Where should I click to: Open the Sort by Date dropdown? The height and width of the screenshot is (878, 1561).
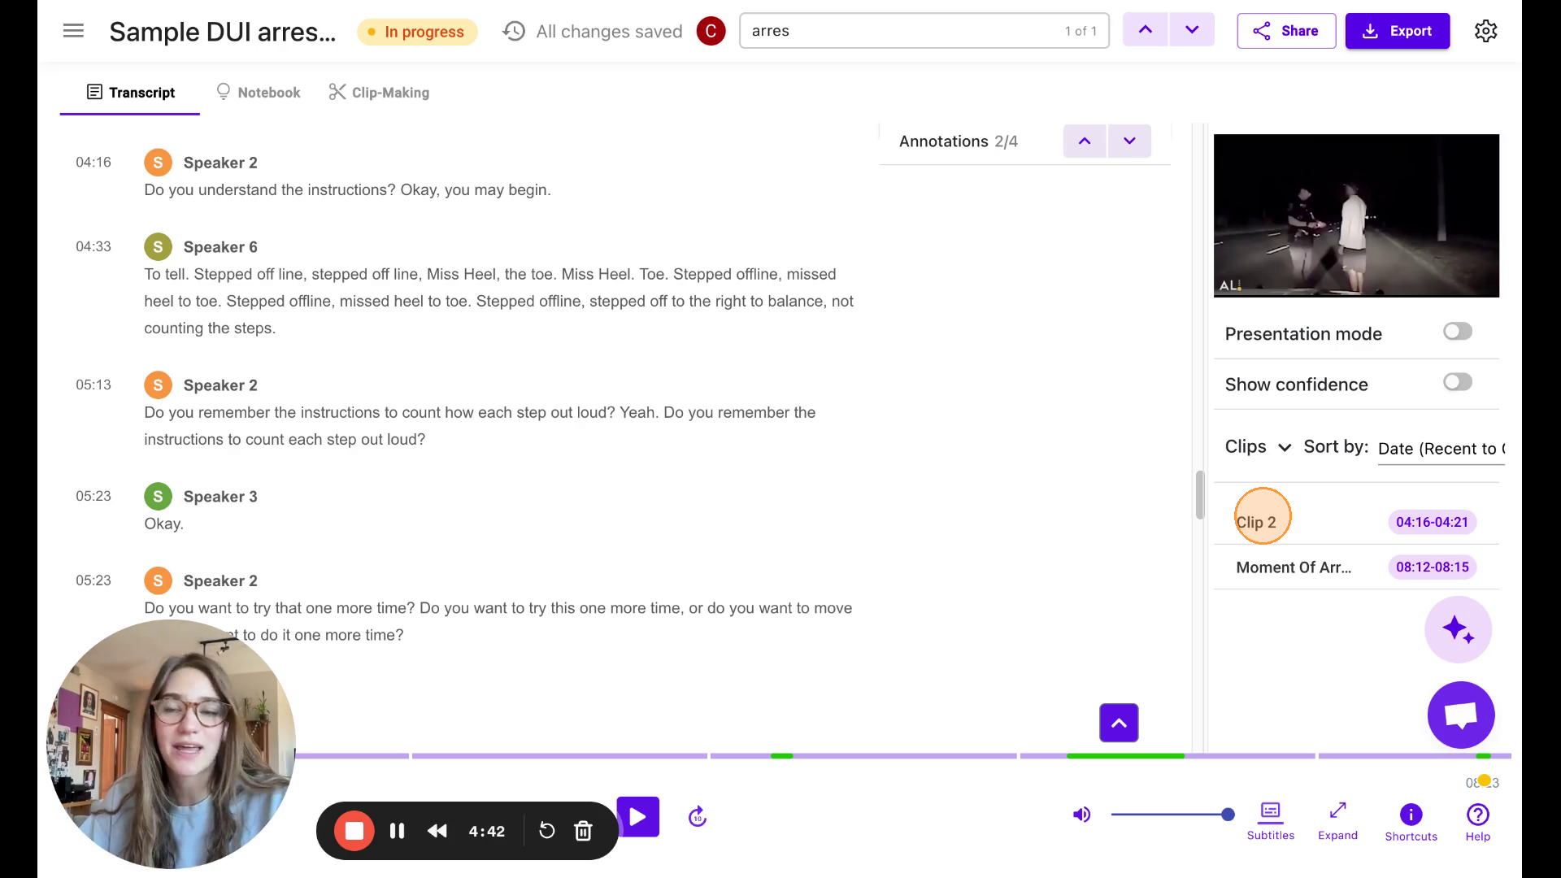tap(1441, 449)
